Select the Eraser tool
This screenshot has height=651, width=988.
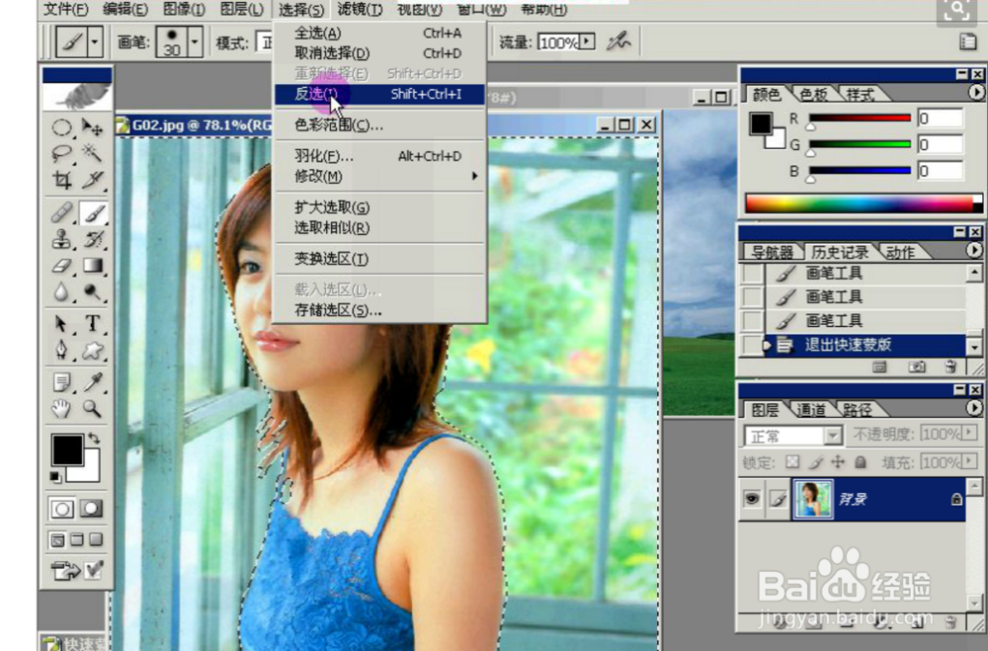[61, 266]
